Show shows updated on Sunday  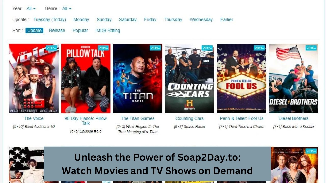(104, 20)
